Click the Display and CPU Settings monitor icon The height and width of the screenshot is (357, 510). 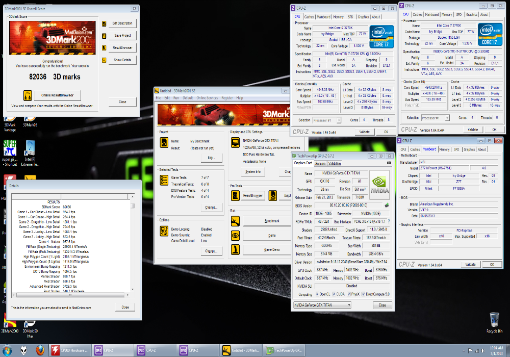(x=235, y=142)
